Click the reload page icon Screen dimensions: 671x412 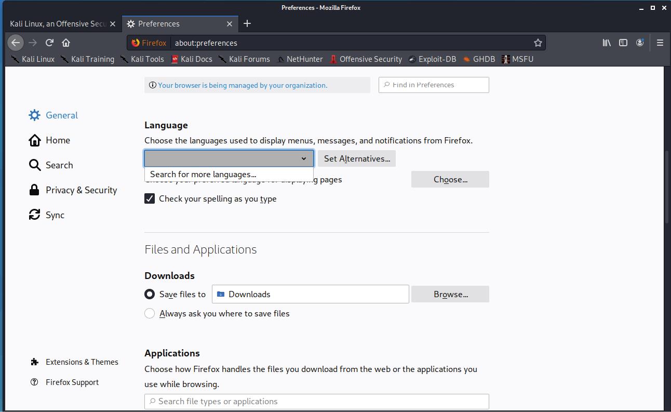49,43
